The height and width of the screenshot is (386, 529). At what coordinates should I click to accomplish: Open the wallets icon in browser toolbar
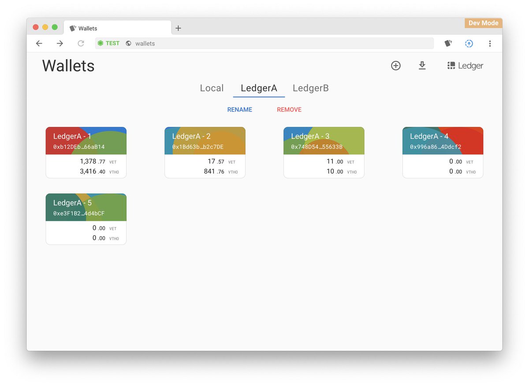click(x=448, y=43)
